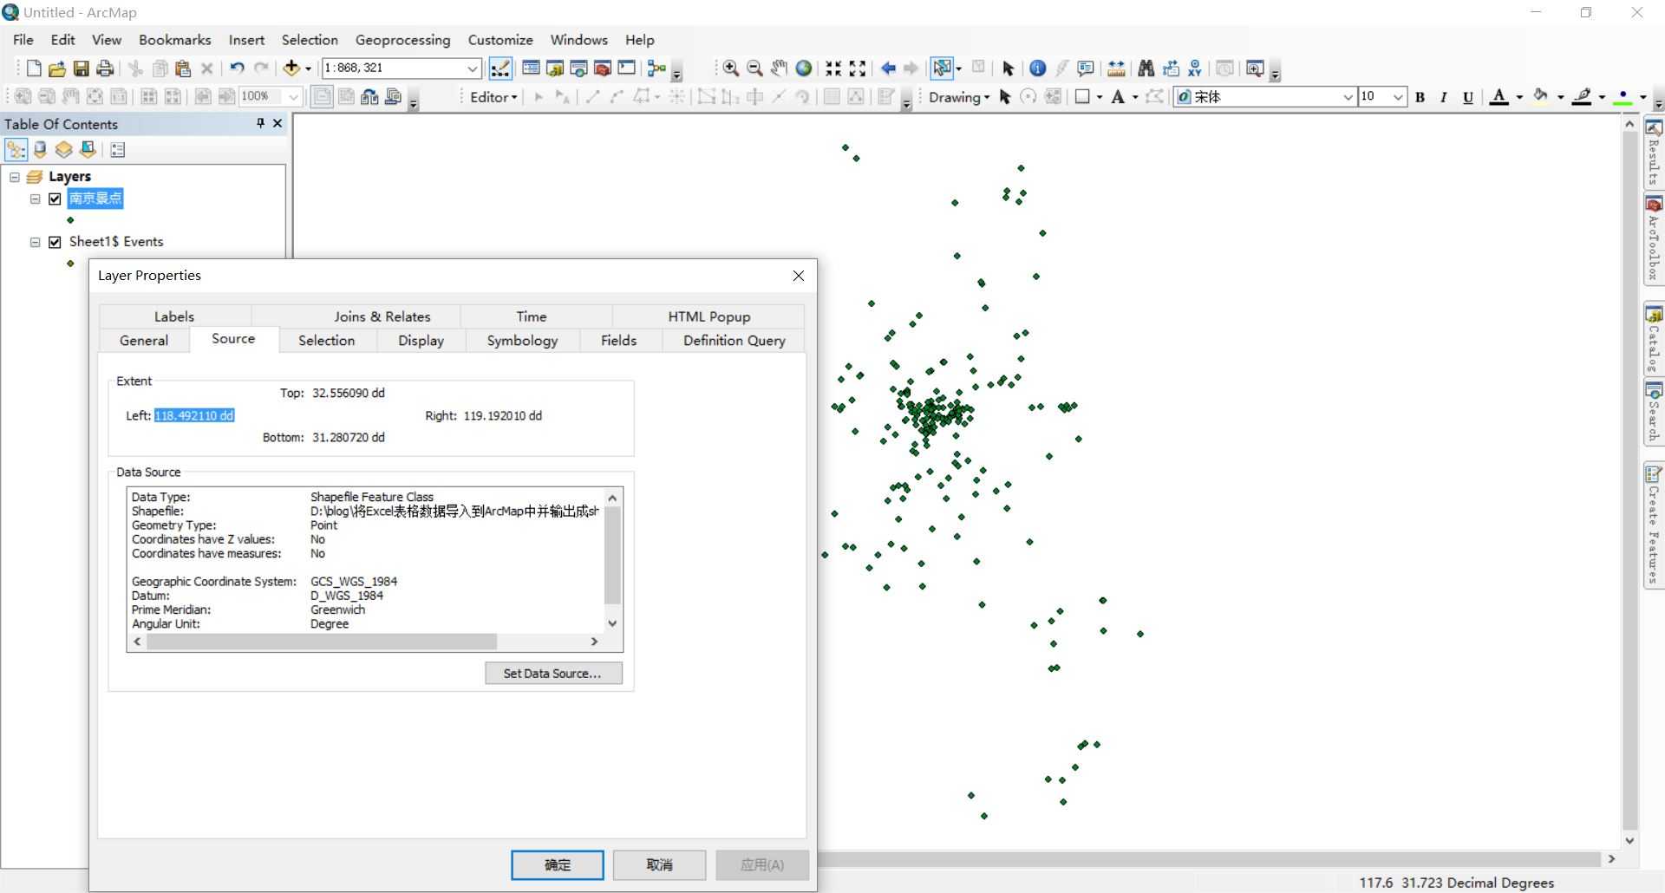Click the Left extent value field
The width and height of the screenshot is (1665, 893).
click(x=193, y=415)
